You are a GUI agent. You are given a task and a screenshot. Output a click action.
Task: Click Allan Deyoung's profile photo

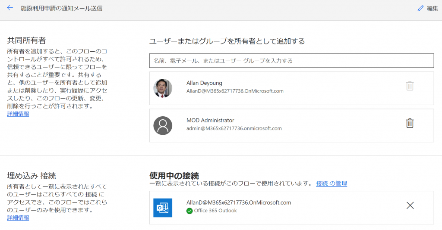[x=163, y=88]
